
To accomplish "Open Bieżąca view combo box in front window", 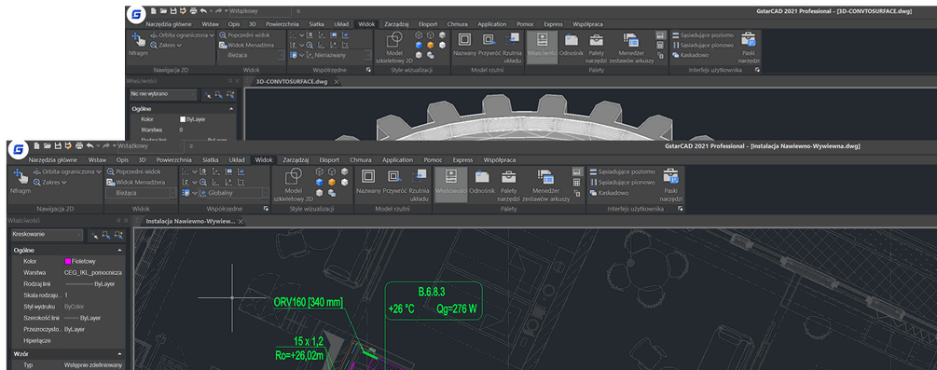I will click(x=141, y=193).
